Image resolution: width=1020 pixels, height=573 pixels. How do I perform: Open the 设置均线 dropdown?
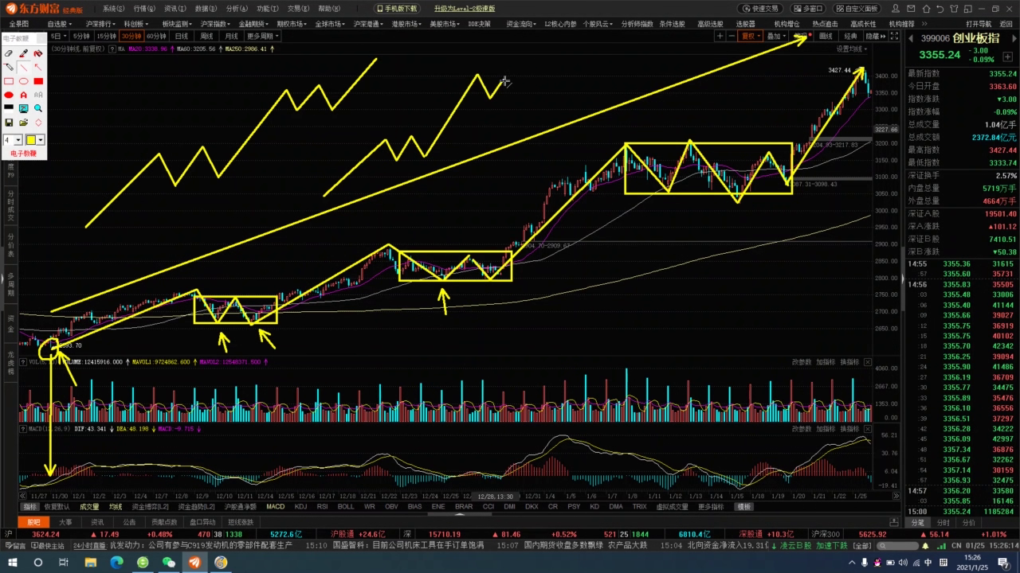(x=852, y=49)
